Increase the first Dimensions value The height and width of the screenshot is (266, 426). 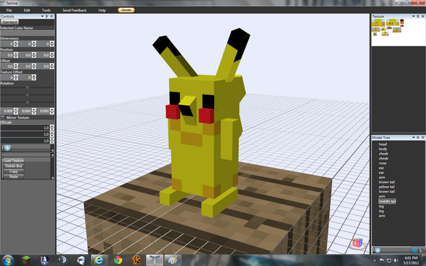[x=16, y=43]
